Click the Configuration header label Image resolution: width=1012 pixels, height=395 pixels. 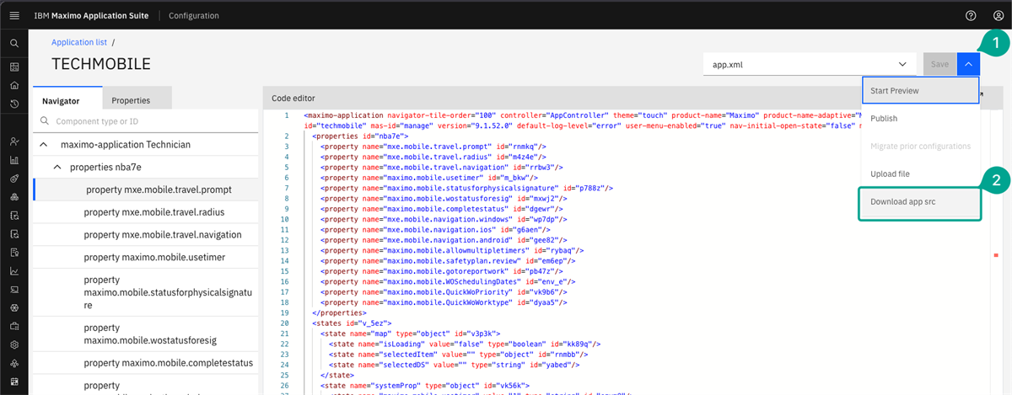tap(194, 15)
